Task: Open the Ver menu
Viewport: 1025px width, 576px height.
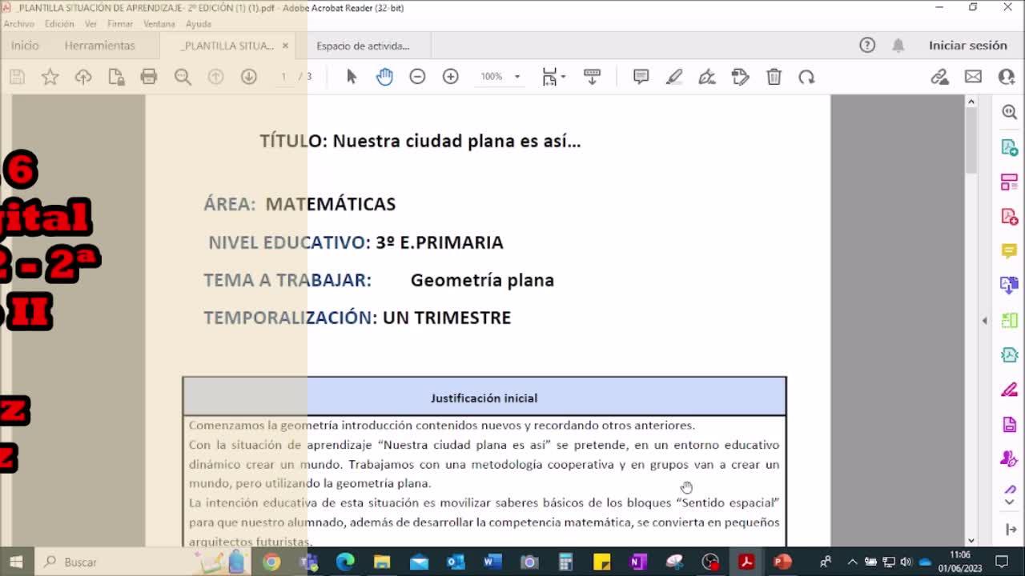Action: click(90, 24)
